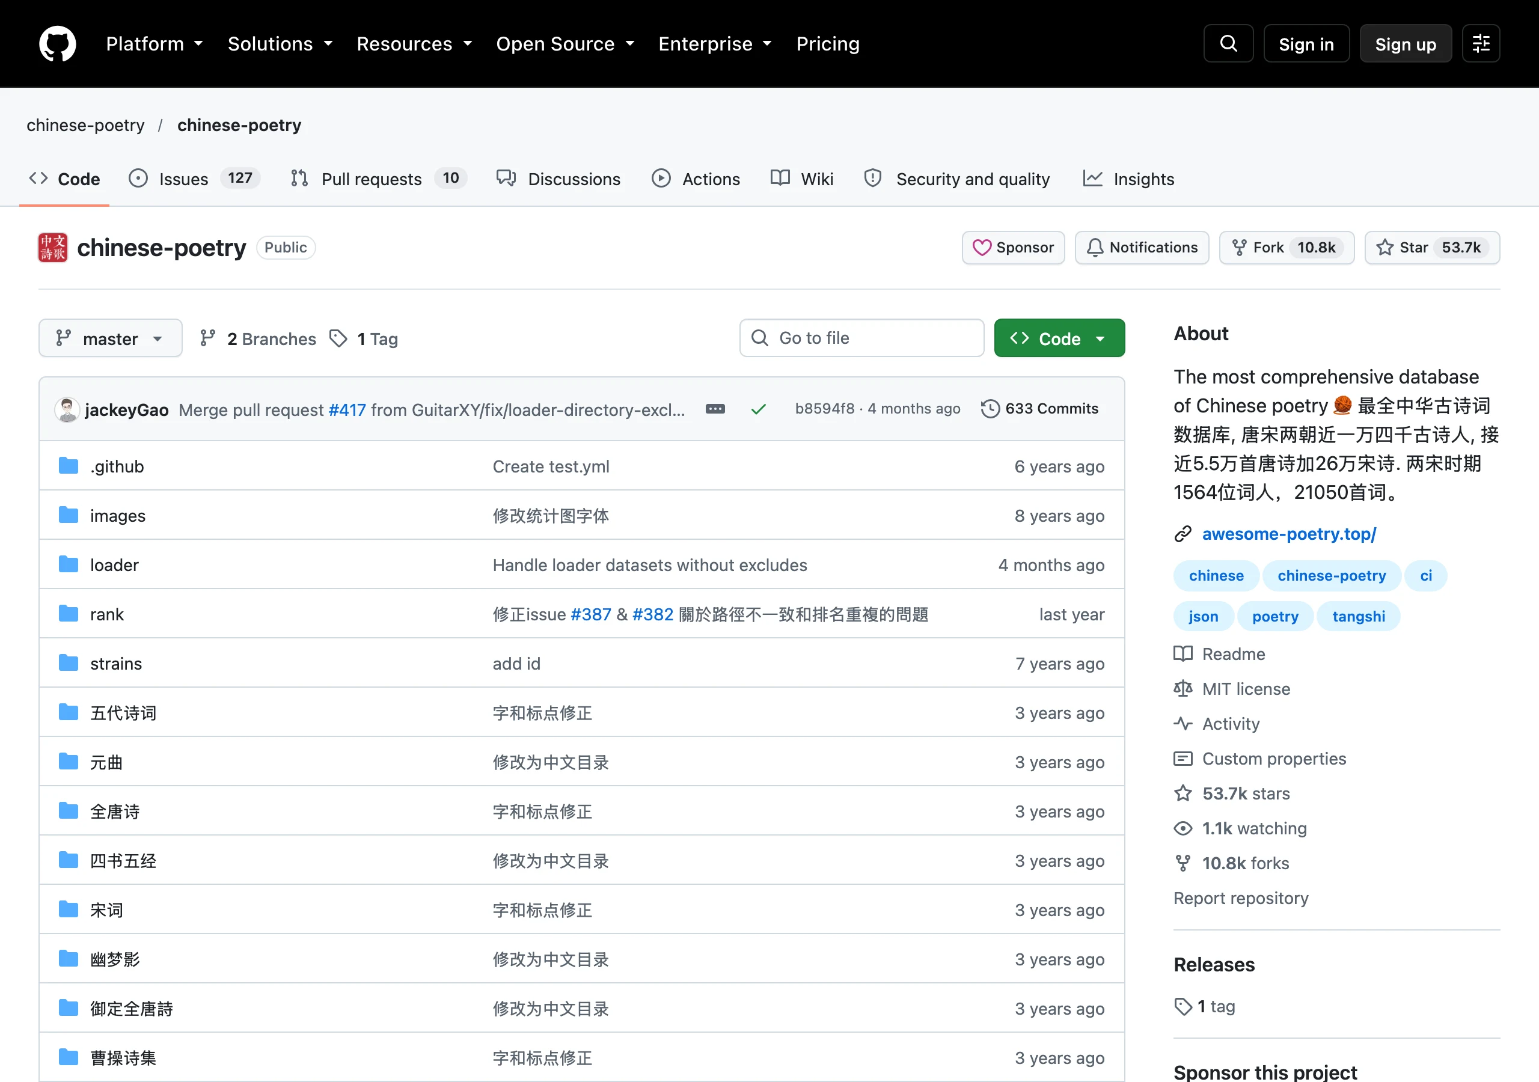
Task: Click the b8594f8 commit hash
Action: 824,408
